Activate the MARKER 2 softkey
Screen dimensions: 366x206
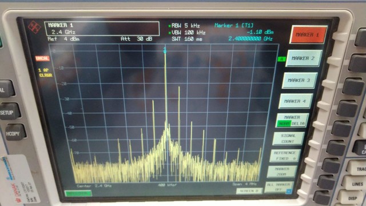[x=303, y=58]
